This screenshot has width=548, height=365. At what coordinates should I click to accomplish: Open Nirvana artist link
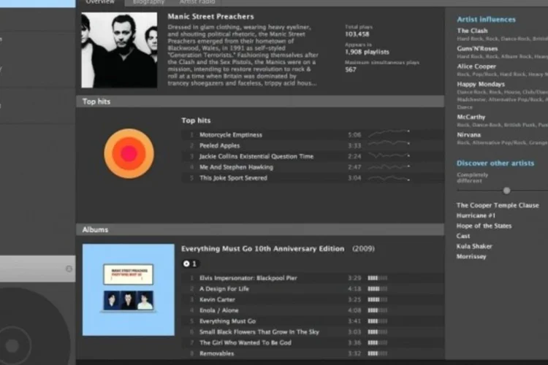[468, 135]
